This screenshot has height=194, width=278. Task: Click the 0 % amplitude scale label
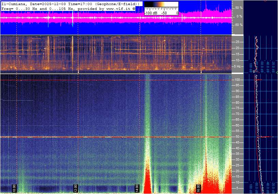click(x=240, y=16)
